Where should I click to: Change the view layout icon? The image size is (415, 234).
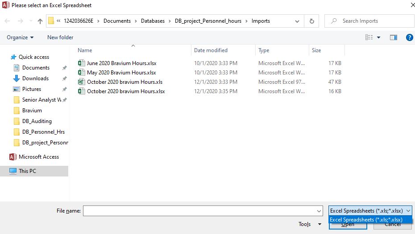[x=369, y=37]
